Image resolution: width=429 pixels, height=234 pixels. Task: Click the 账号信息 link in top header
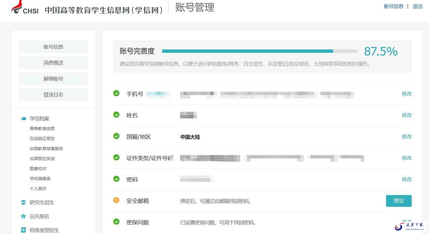[x=393, y=6]
